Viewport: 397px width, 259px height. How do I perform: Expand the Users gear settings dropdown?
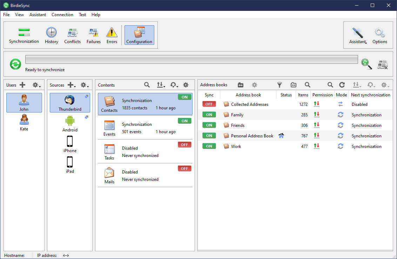36,85
